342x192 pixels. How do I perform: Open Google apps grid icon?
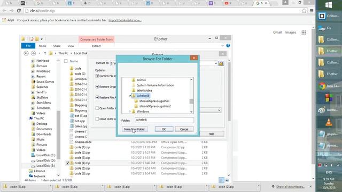pyautogui.click(x=304, y=33)
